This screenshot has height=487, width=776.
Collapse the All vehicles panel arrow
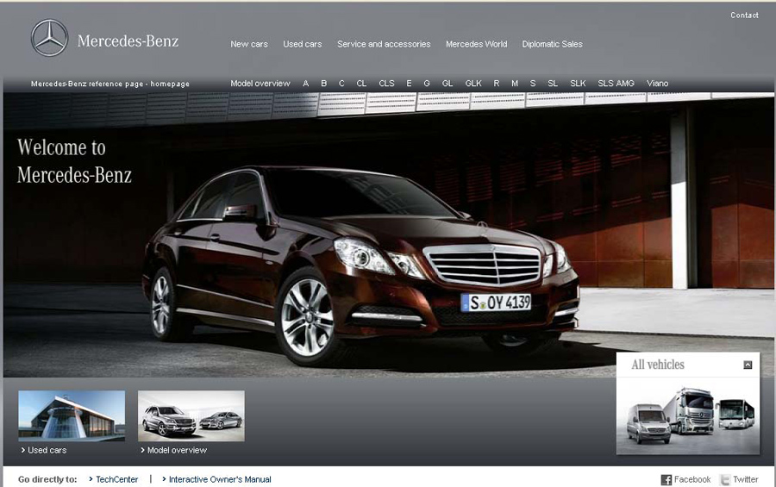tap(748, 365)
